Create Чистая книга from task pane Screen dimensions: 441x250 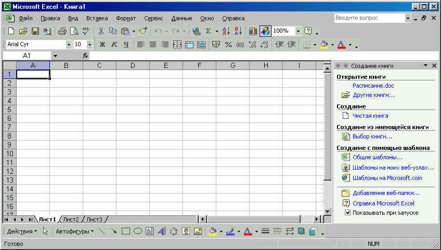pos(370,116)
